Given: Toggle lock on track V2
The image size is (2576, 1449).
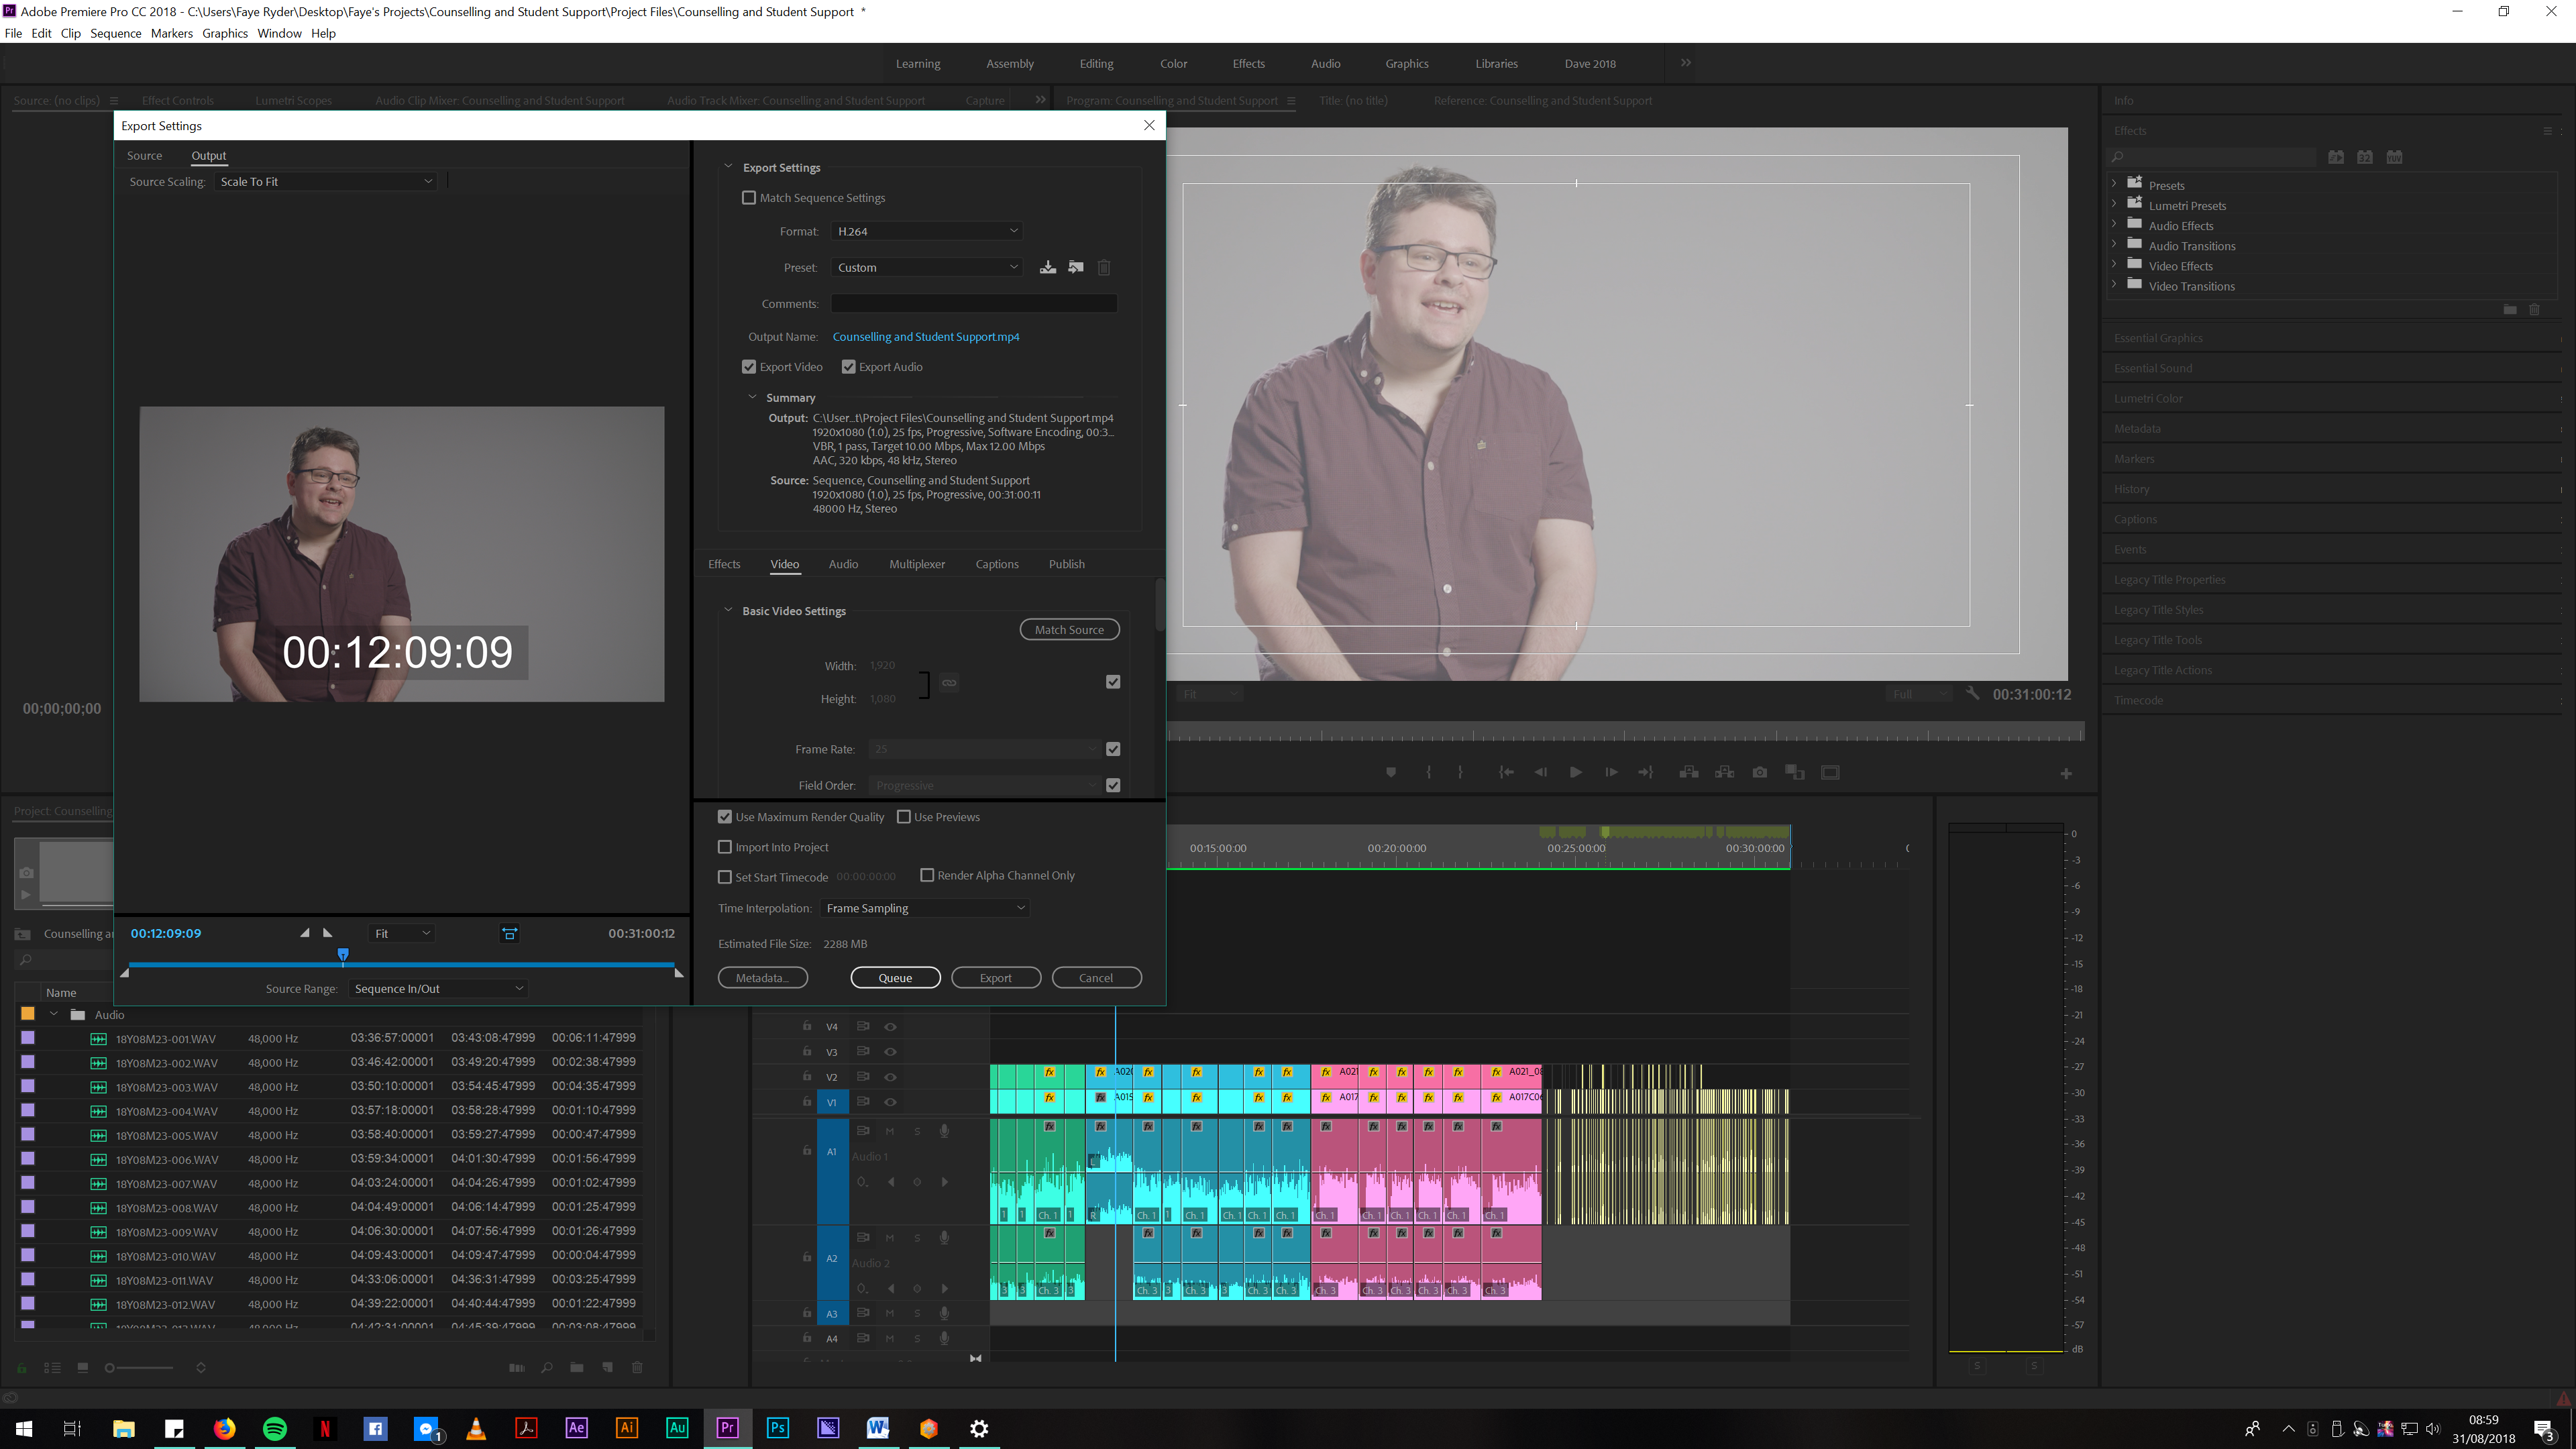Looking at the screenshot, I should pyautogui.click(x=807, y=1077).
